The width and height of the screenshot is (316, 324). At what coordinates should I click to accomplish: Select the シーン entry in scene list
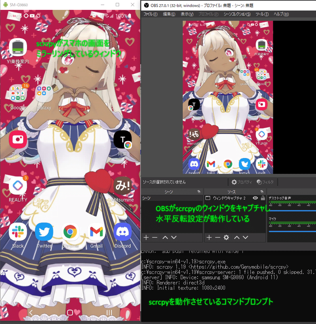pyautogui.click(x=172, y=198)
